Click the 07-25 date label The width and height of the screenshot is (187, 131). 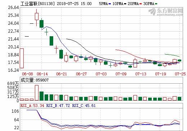point(180,74)
